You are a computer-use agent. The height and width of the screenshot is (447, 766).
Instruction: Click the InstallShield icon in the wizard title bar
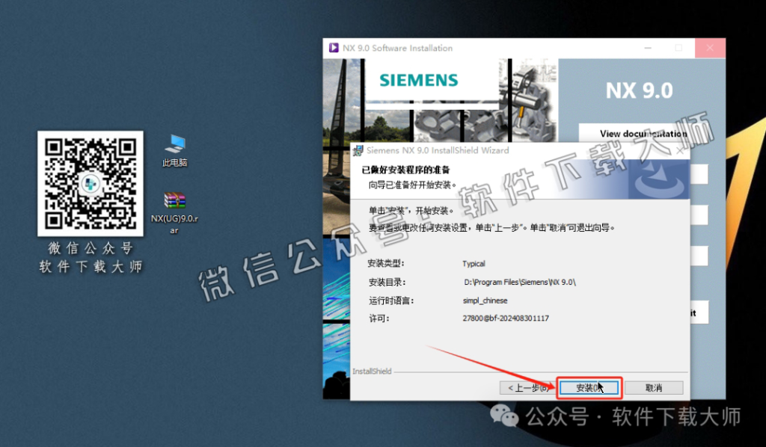358,150
